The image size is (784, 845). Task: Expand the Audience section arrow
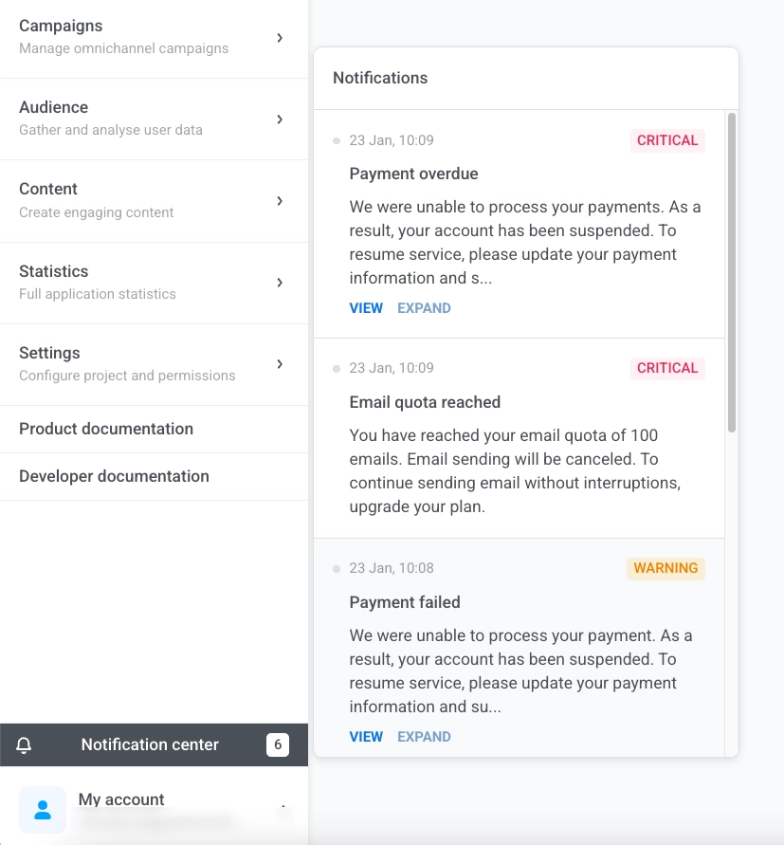pyautogui.click(x=280, y=119)
